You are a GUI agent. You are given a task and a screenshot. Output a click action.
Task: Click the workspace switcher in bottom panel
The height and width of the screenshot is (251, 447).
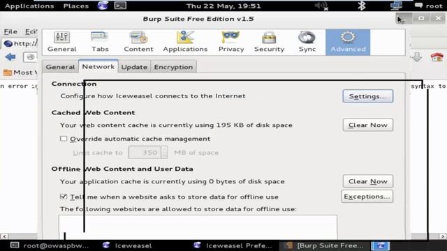click(380, 245)
